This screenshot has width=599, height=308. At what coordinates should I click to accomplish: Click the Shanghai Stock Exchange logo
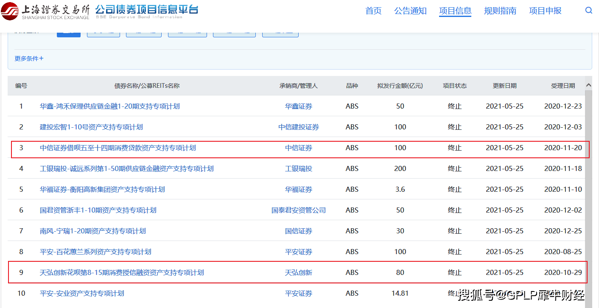click(46, 11)
